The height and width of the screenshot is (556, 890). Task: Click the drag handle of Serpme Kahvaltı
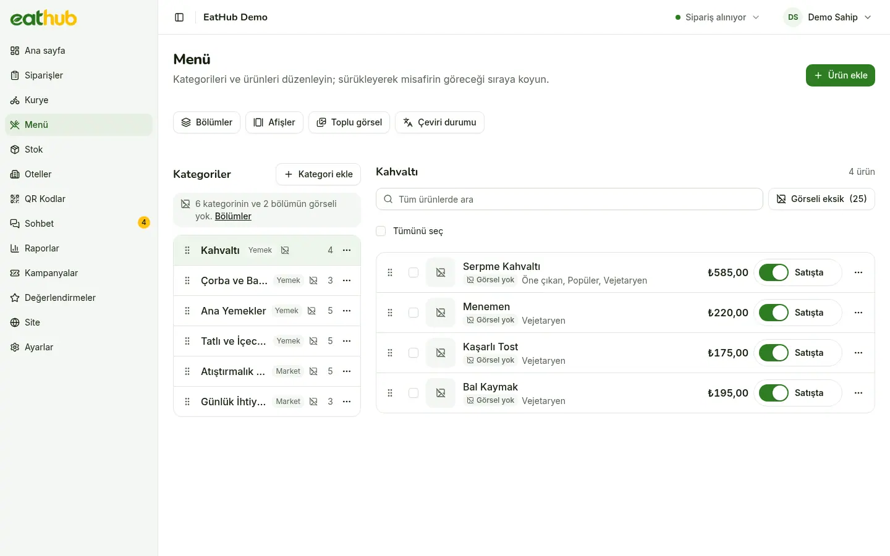390,272
